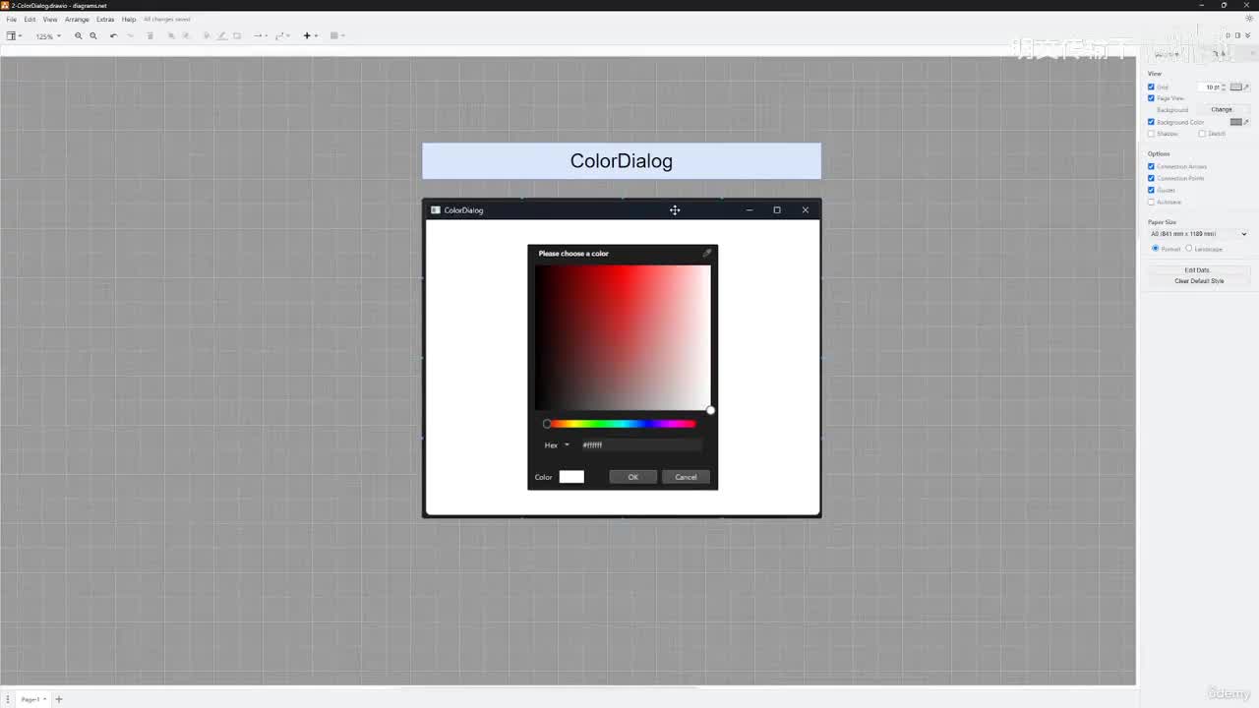Image resolution: width=1259 pixels, height=708 pixels.
Task: Click the grid size 10 pt field
Action: pos(1211,87)
